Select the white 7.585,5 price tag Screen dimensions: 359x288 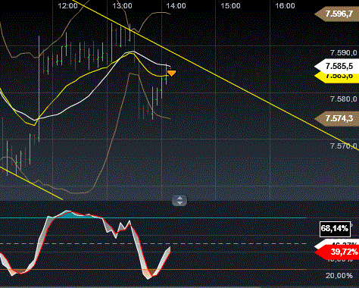(337, 66)
